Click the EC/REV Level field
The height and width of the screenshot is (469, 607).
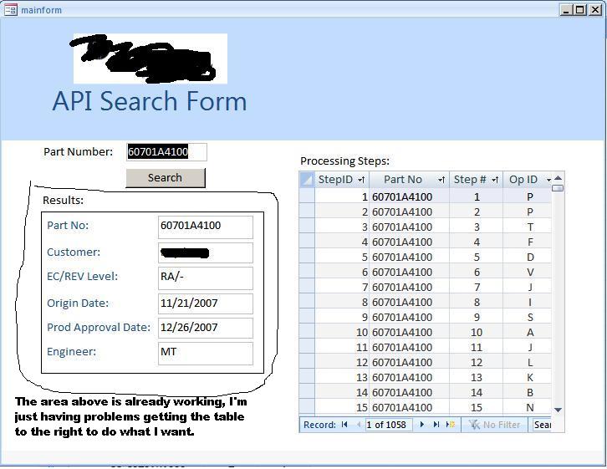click(x=206, y=278)
